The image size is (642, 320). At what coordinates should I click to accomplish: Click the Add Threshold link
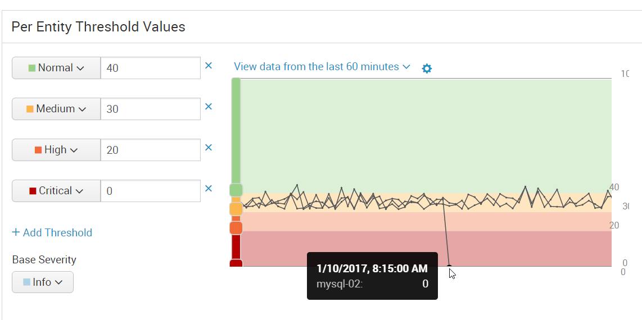(52, 232)
